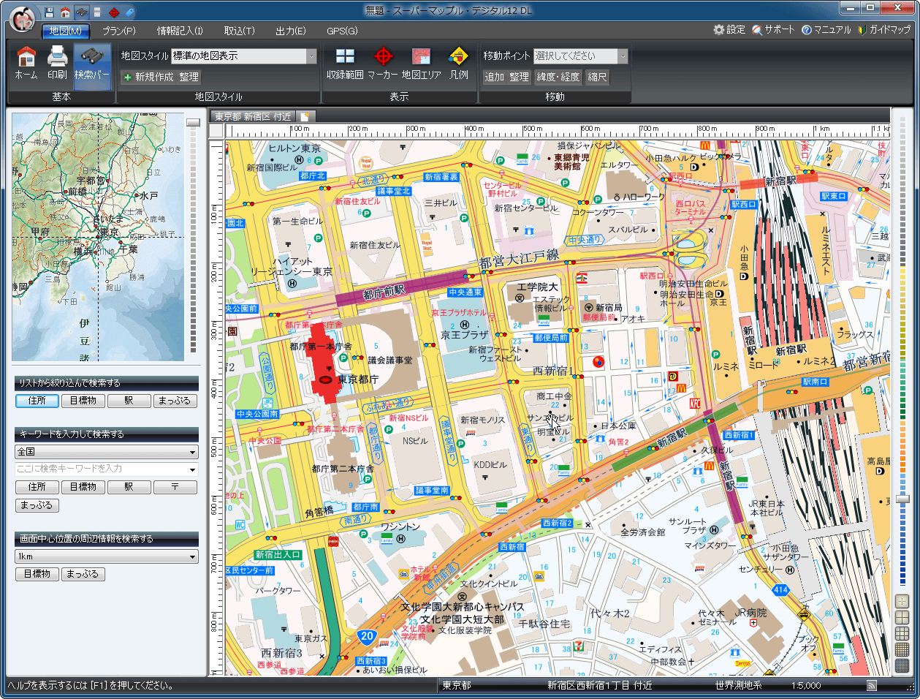The height and width of the screenshot is (699, 920).
Task: Select 住所 in the list-narrowing search
Action: [x=37, y=401]
